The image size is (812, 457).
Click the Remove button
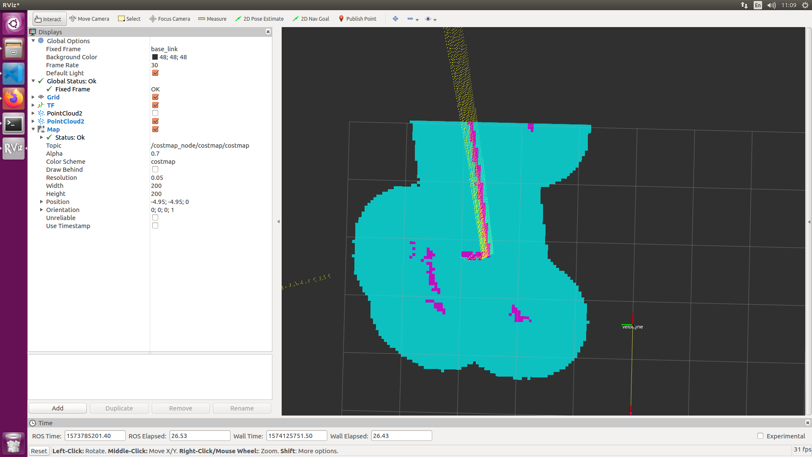181,408
